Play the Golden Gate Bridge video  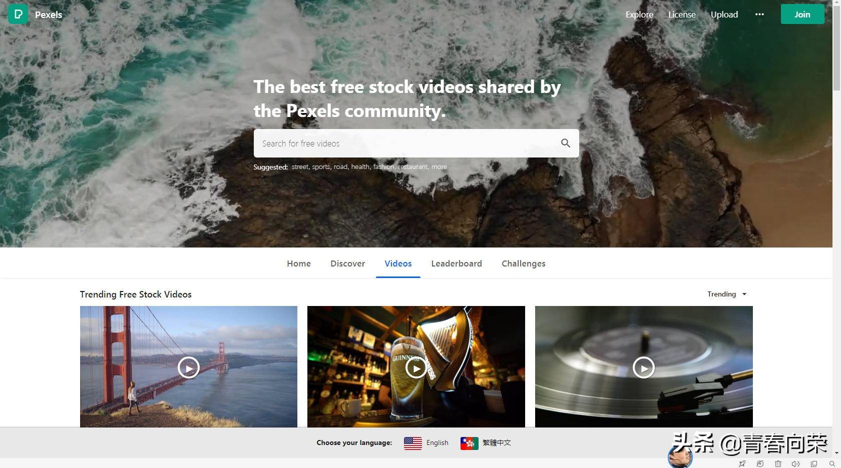[x=189, y=367]
